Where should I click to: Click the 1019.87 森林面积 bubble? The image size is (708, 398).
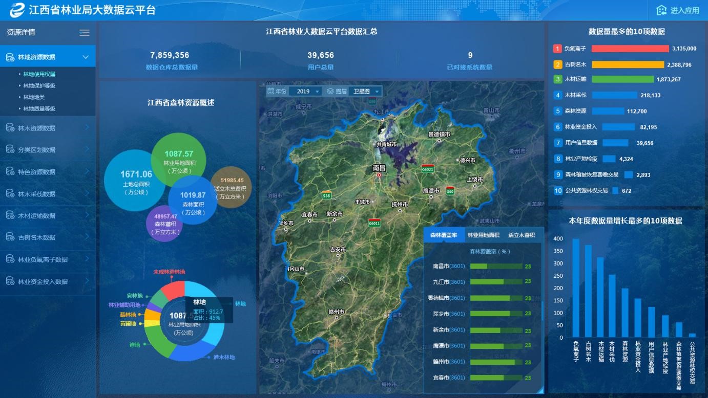(x=193, y=200)
